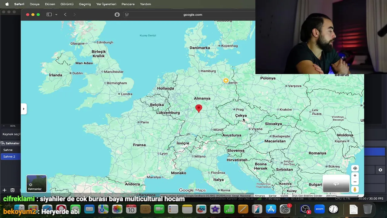This screenshot has height=218, width=387.
Task: Pick up the yellow Street View pegman
Action: (x=355, y=190)
